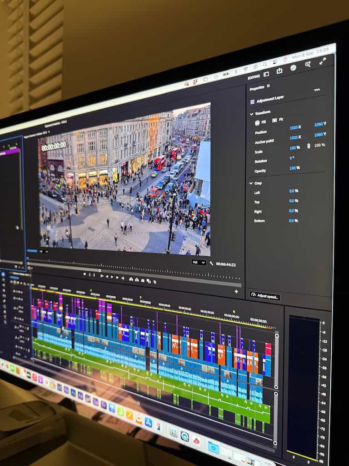The height and width of the screenshot is (466, 349).
Task: Click the red clip at the timeline's end
Action: click(268, 349)
